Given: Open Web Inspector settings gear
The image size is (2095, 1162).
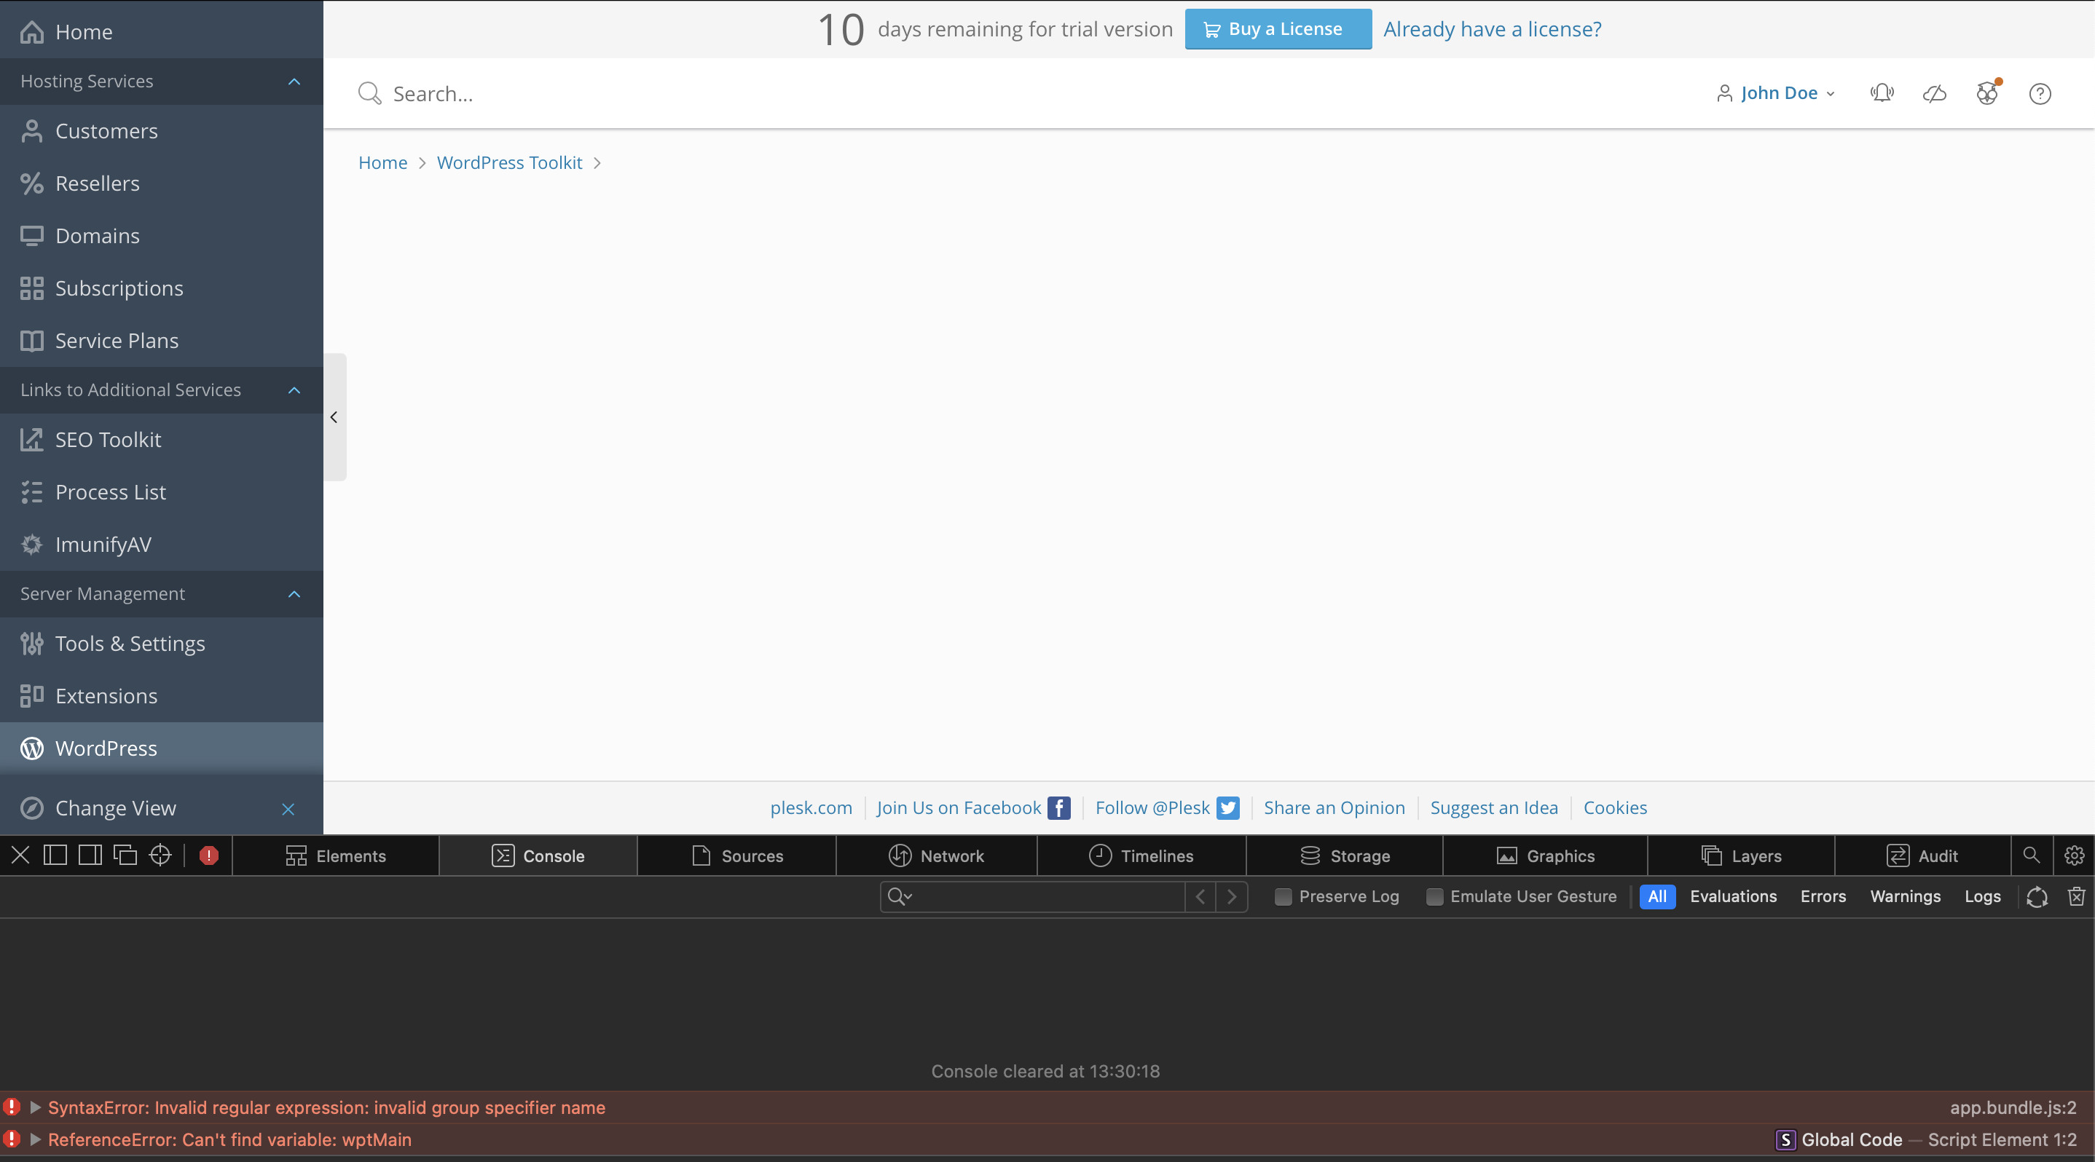Looking at the screenshot, I should [x=2074, y=855].
